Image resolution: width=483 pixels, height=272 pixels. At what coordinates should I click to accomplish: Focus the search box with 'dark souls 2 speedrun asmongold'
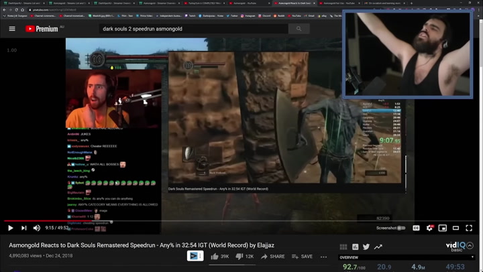click(x=193, y=29)
